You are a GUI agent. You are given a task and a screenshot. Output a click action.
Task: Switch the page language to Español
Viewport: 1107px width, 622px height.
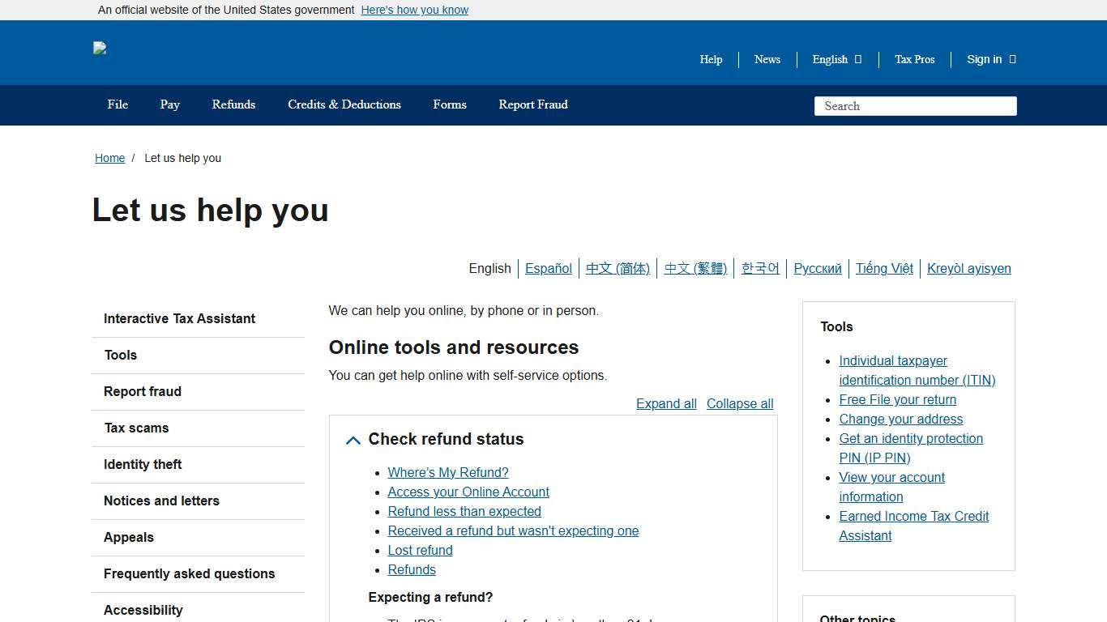(x=548, y=268)
